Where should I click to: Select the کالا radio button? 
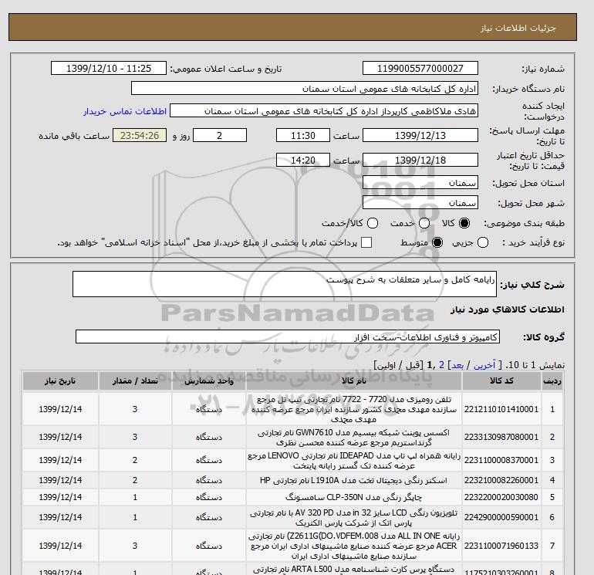[x=464, y=223]
